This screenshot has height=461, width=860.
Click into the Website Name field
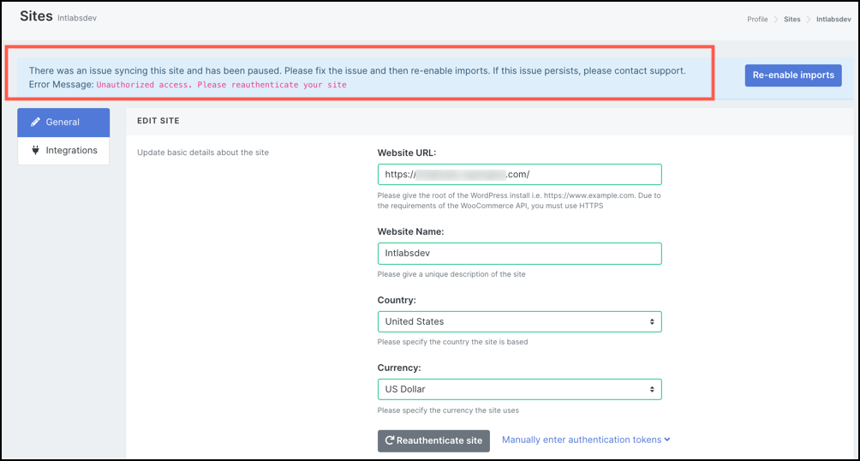[x=519, y=254]
